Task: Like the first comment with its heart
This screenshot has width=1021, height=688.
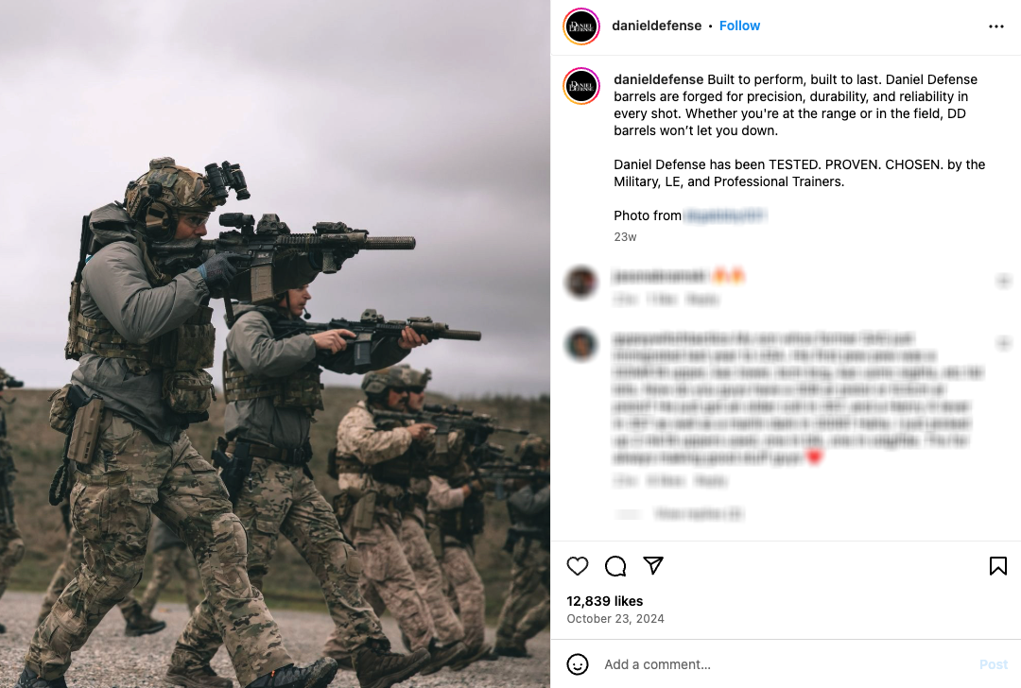Action: pos(1003,281)
